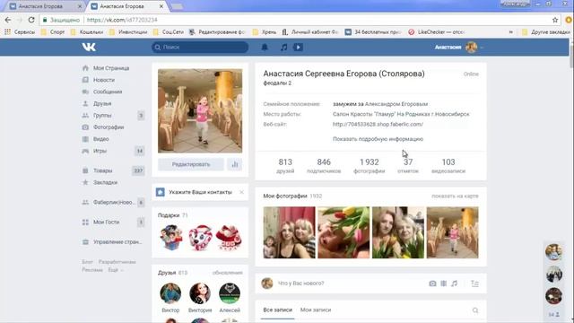Click the VK search field

click(x=200, y=48)
